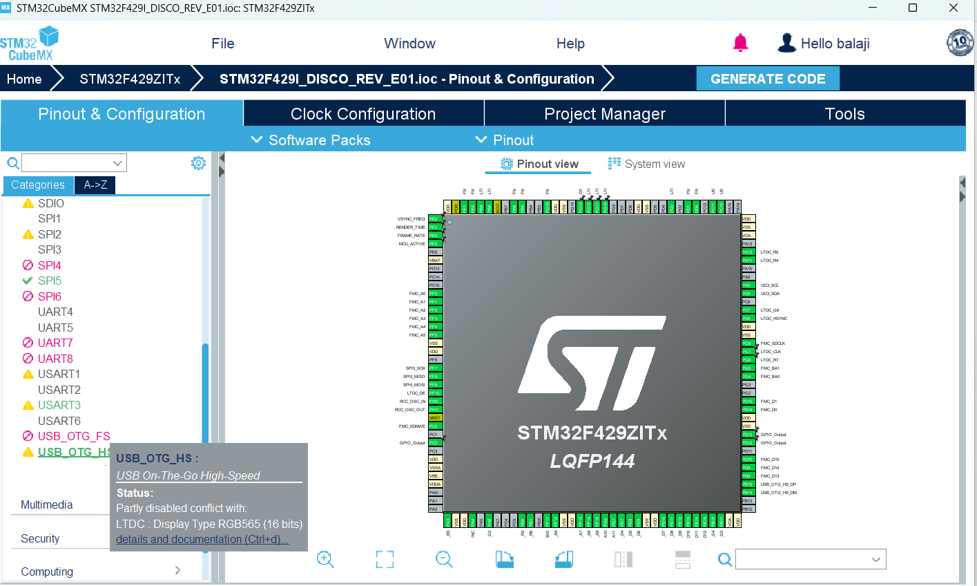Select the SPI5 peripheral with green checkmark
977x586 pixels.
(x=48, y=280)
